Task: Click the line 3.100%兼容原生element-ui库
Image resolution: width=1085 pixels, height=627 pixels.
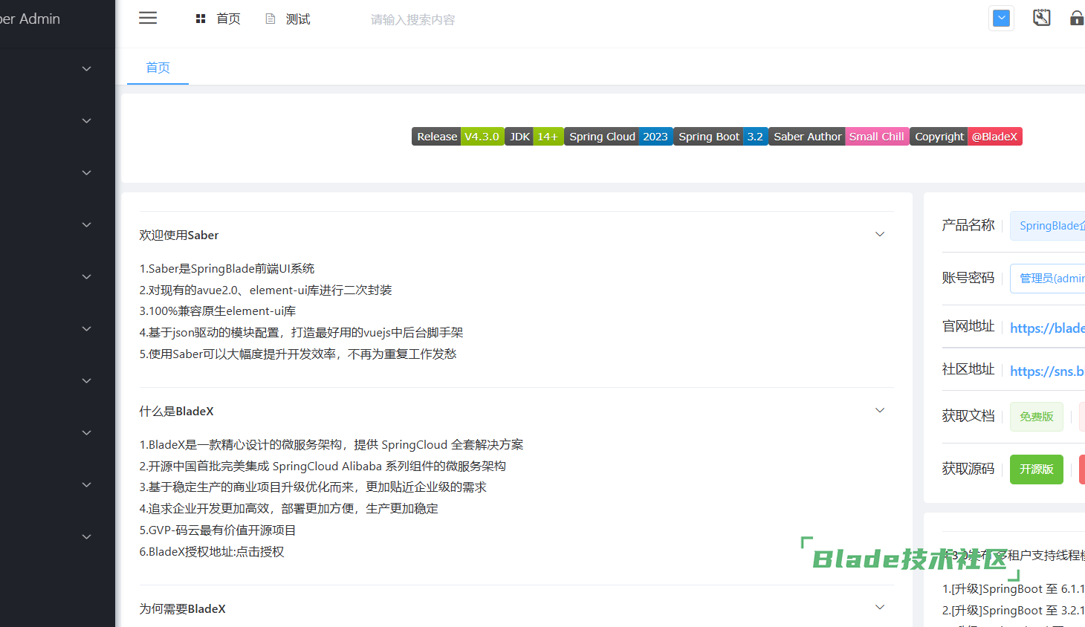Action: point(218,311)
